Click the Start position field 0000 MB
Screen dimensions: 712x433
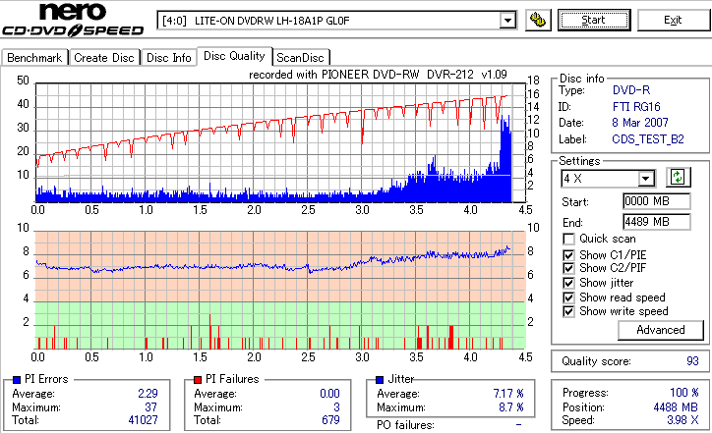coord(657,201)
